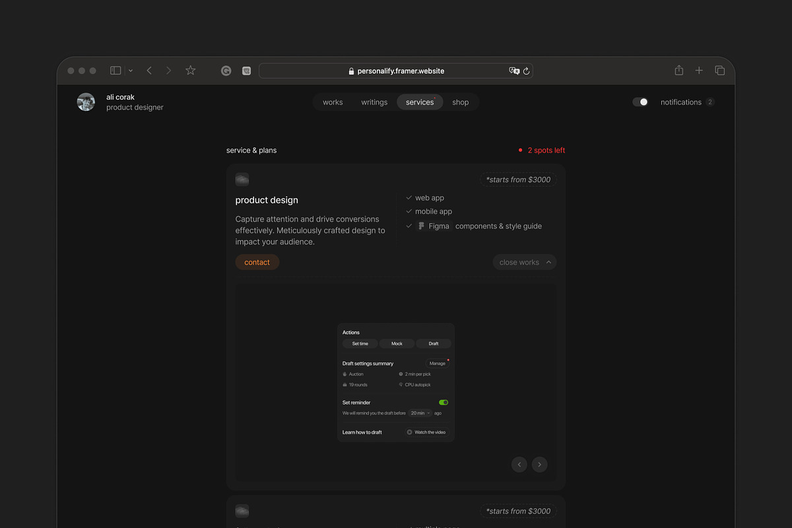
Task: Click 'components & style guide' text
Action: 498,226
